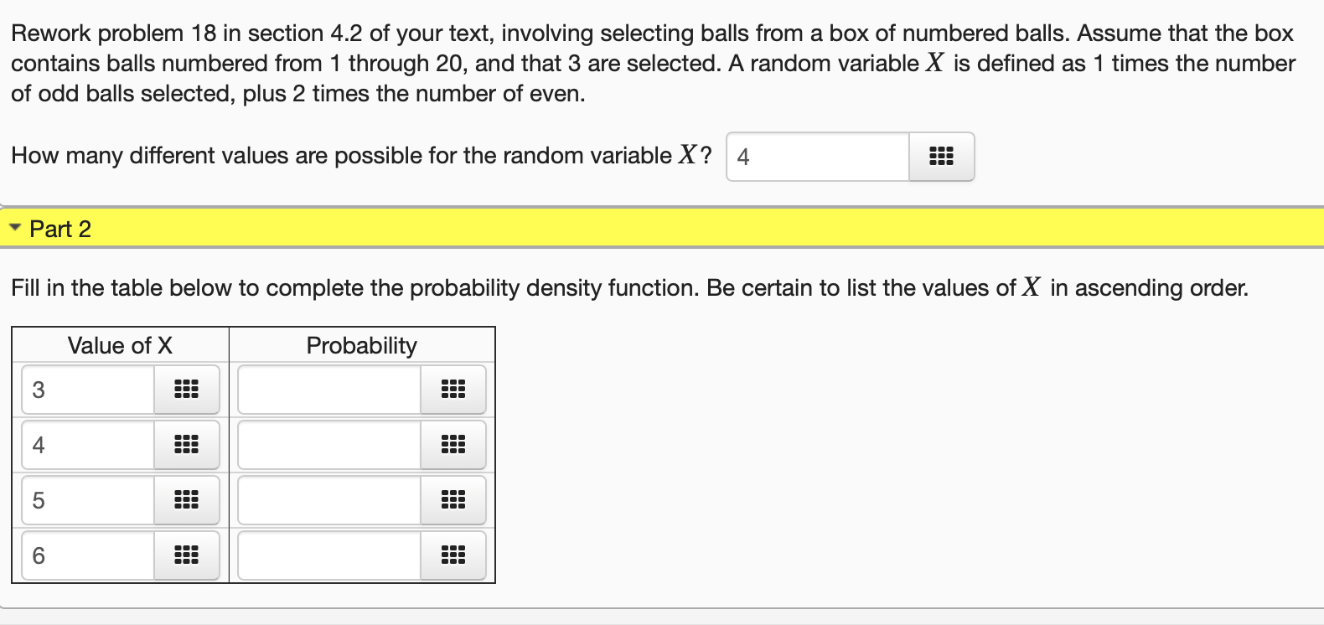The image size is (1324, 625).
Task: Open the keypad beside Value of X entry 5
Action: [x=186, y=499]
